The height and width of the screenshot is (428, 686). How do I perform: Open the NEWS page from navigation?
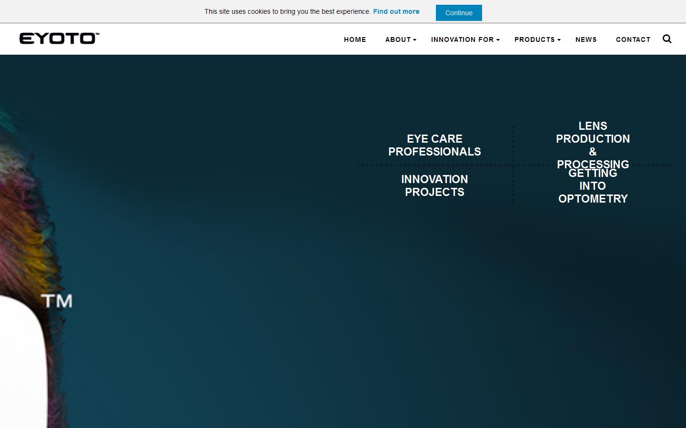(586, 40)
